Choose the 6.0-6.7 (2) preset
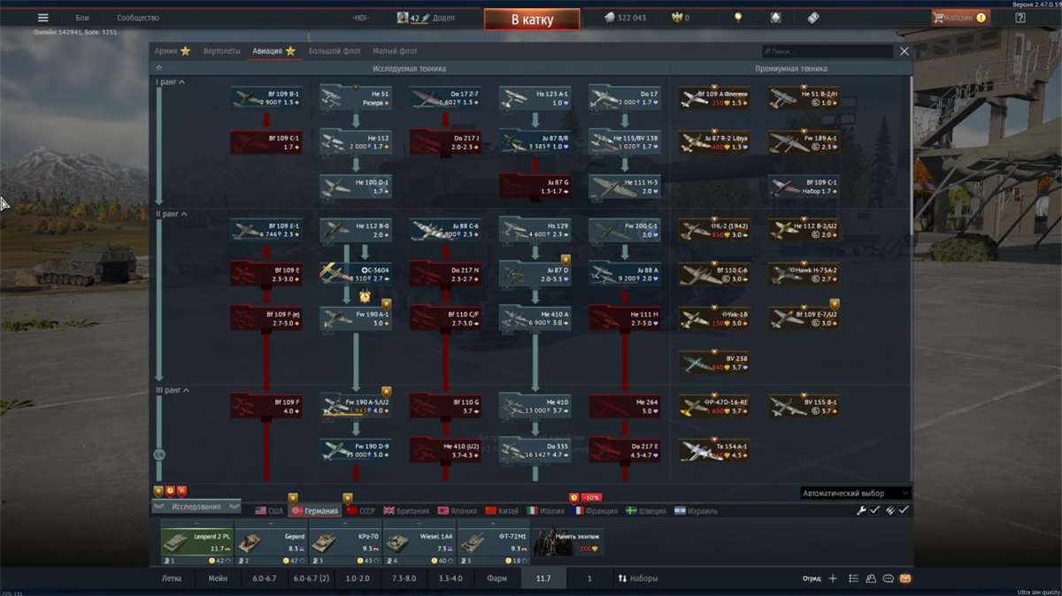1062x596 pixels. coord(312,578)
